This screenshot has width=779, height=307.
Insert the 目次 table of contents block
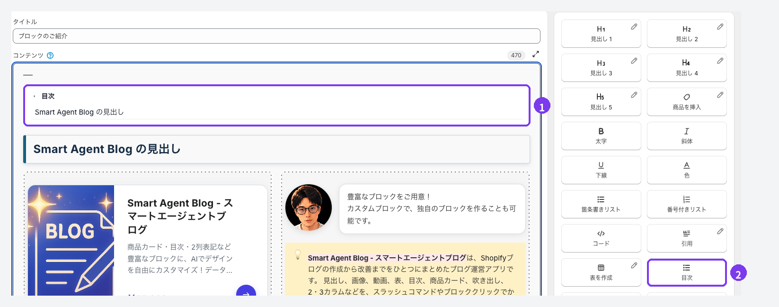pyautogui.click(x=687, y=272)
